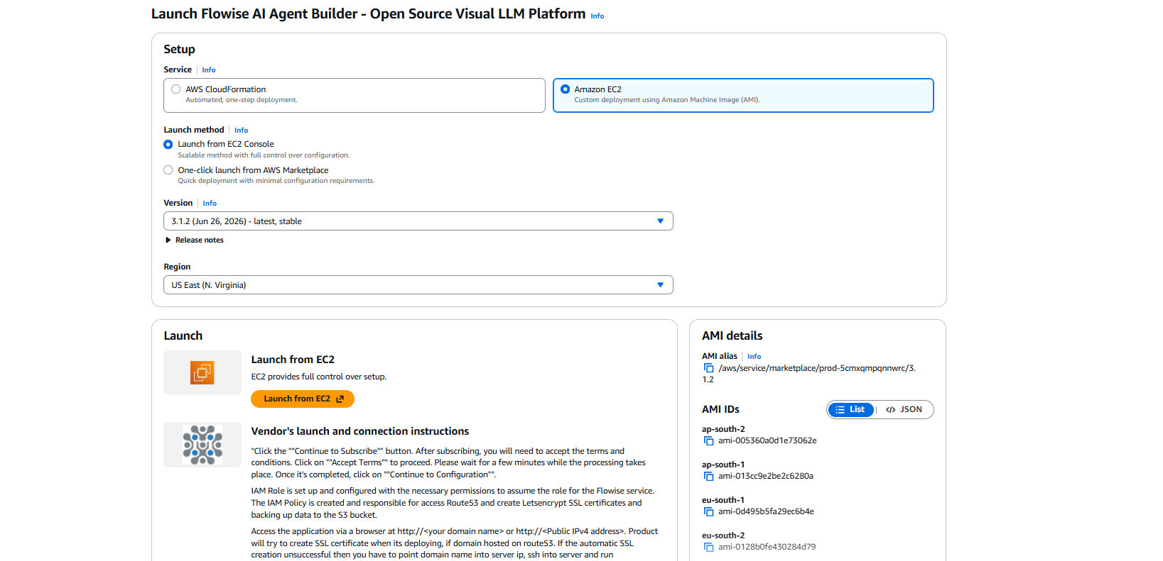Copy the eu-south-2 AMI ID
Image resolution: width=1163 pixels, height=561 pixels.
708,547
